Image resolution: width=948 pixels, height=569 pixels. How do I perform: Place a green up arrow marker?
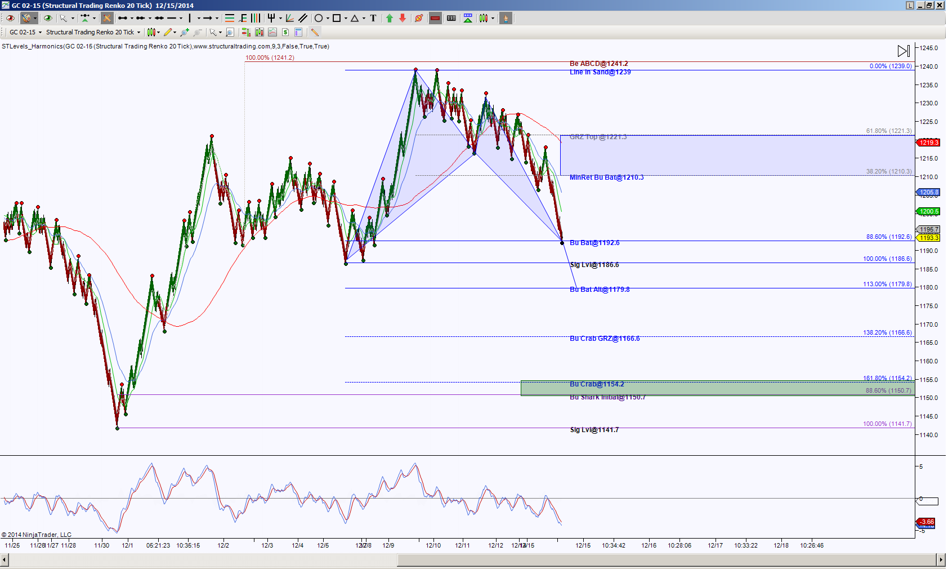390,18
